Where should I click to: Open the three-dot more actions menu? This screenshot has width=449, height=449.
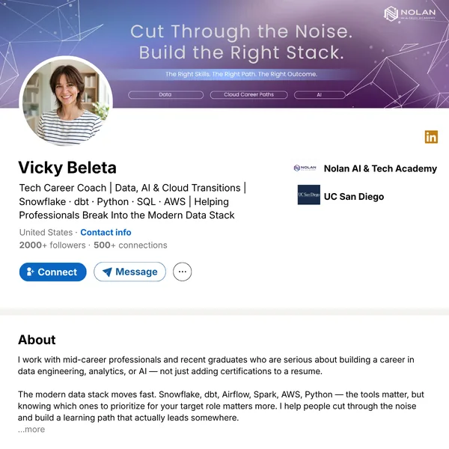point(182,272)
